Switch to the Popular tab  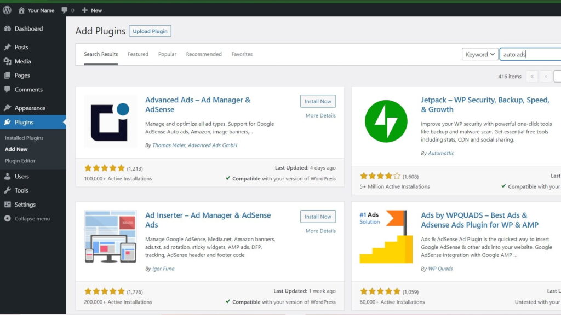[167, 54]
